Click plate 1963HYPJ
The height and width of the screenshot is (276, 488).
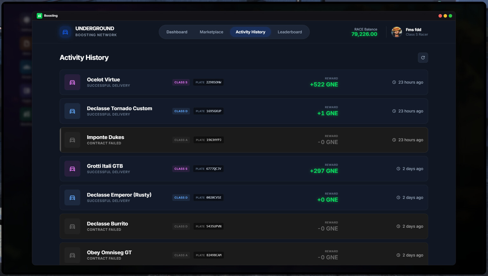[208, 140]
